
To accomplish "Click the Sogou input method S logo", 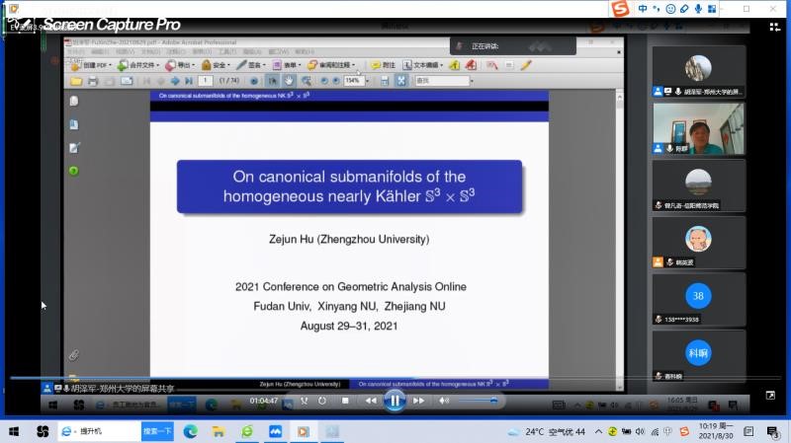I will (x=620, y=9).
